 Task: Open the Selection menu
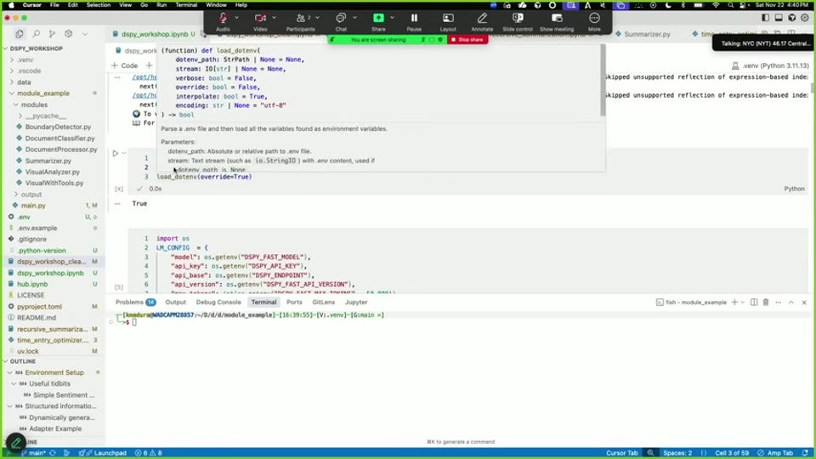click(x=99, y=5)
